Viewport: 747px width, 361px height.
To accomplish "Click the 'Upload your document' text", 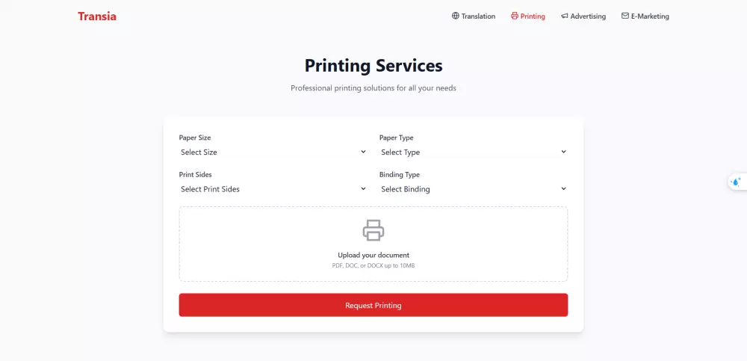I will 373,255.
